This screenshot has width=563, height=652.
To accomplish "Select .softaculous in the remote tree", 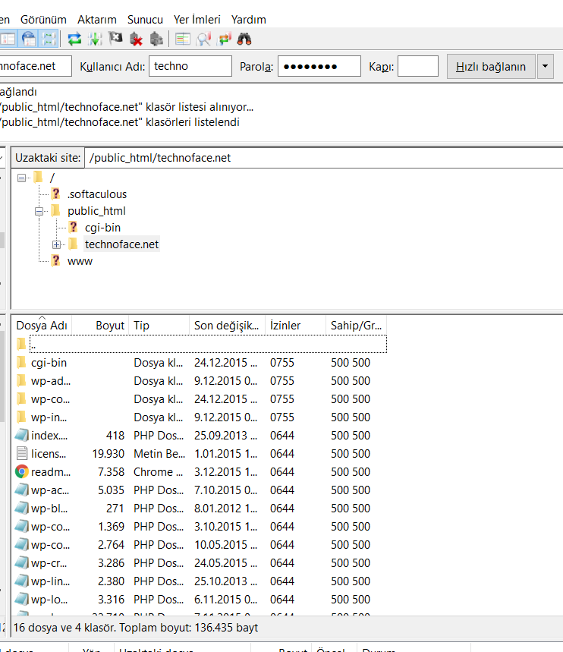I will pos(97,194).
